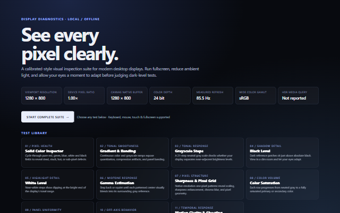Click the calibrated-style visual inspection suite paragraph
Image resolution: width=340 pixels, height=213 pixels.
(x=110, y=72)
